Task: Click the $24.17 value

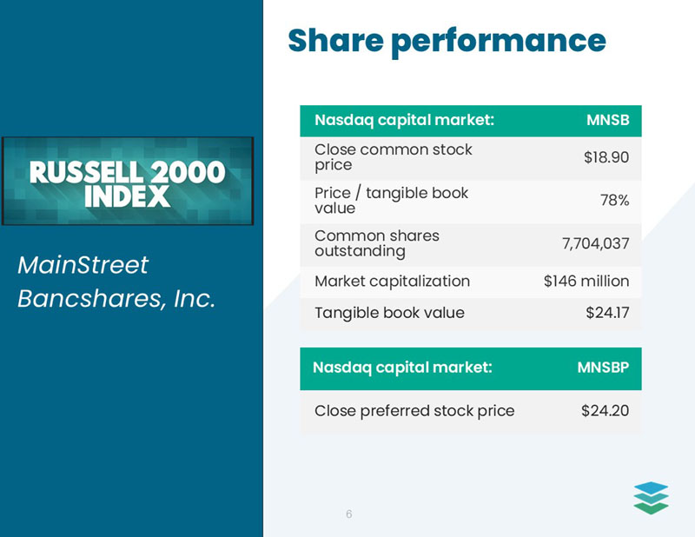Action: [x=607, y=313]
